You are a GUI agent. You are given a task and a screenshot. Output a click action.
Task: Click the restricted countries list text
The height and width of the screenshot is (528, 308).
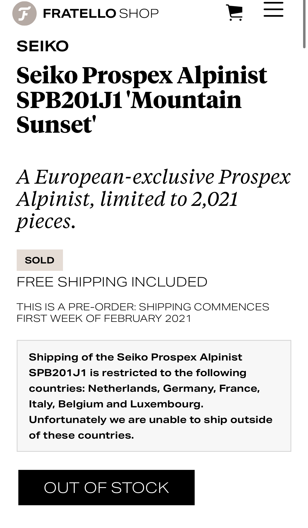click(144, 396)
